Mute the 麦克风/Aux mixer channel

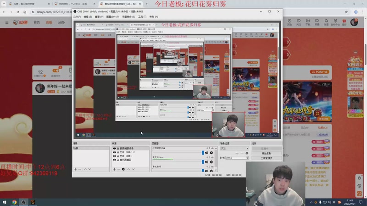[207, 162]
